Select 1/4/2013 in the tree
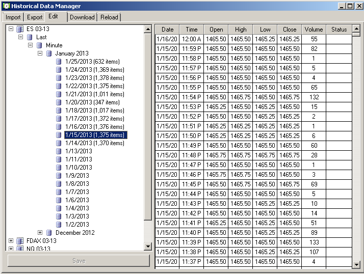 pyautogui.click(x=77, y=208)
